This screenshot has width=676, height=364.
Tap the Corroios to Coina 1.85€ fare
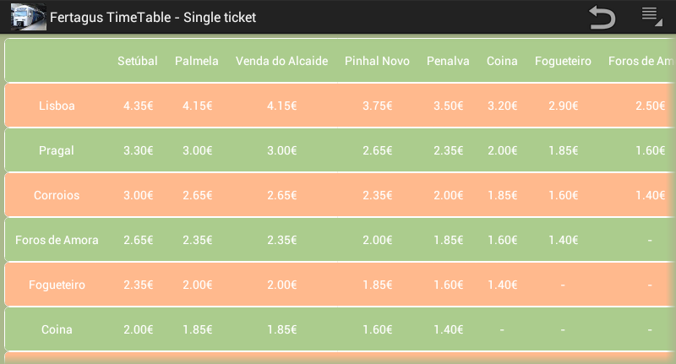point(502,195)
